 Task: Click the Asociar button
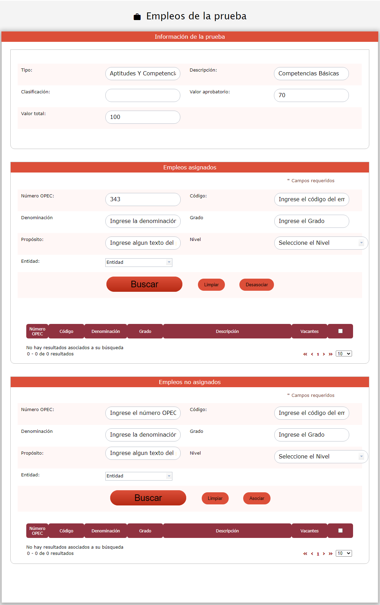click(257, 499)
